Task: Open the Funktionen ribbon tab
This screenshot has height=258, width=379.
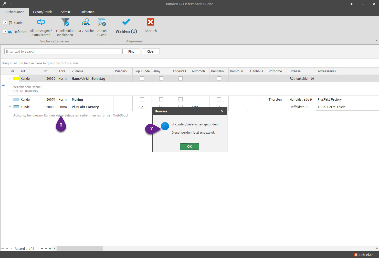Action: tap(86, 12)
